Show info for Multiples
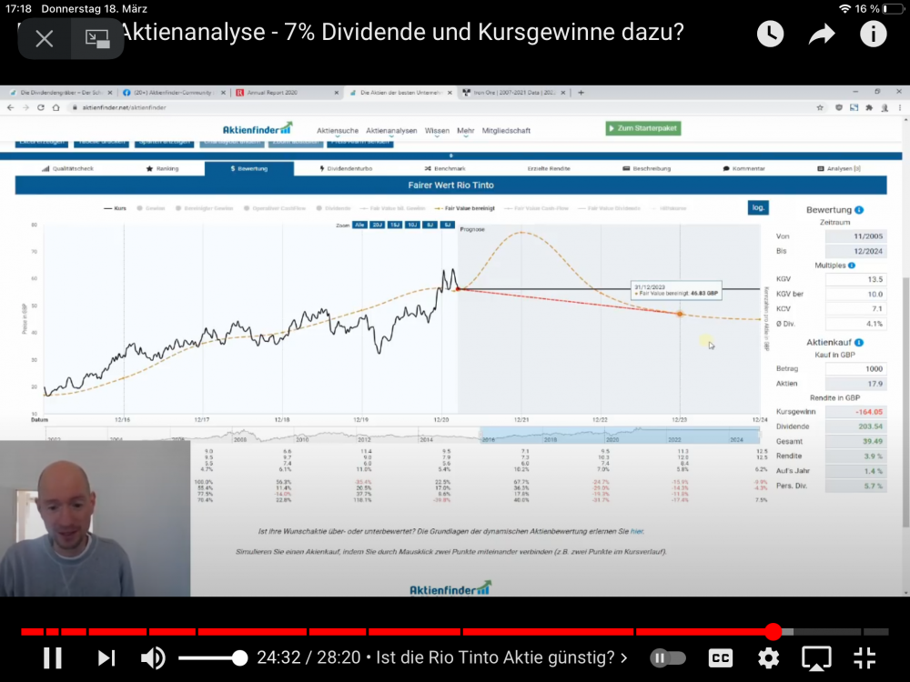 pyautogui.click(x=852, y=266)
